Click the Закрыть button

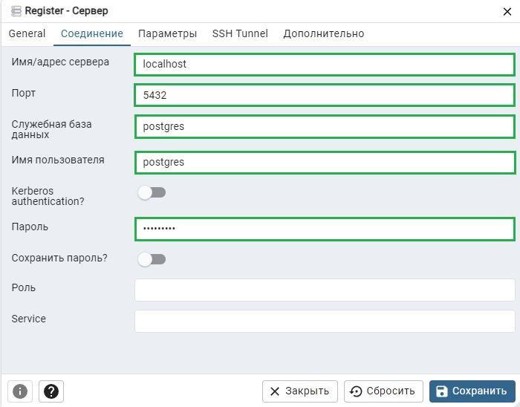300,391
